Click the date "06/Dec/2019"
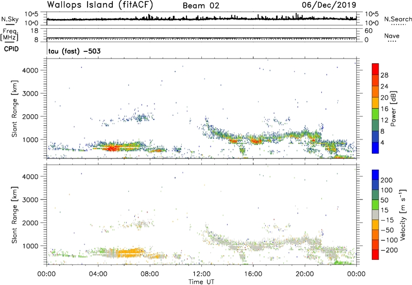Screen dimensions: 412x285 (329, 5)
